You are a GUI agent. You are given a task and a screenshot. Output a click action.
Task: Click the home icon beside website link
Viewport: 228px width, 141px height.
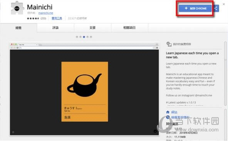pyautogui.click(x=168, y=112)
